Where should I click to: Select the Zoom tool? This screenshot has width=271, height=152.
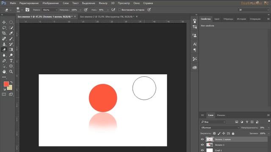(11, 71)
